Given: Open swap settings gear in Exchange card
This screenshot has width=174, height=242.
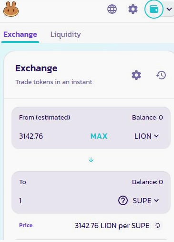Looking at the screenshot, I should pos(136,75).
